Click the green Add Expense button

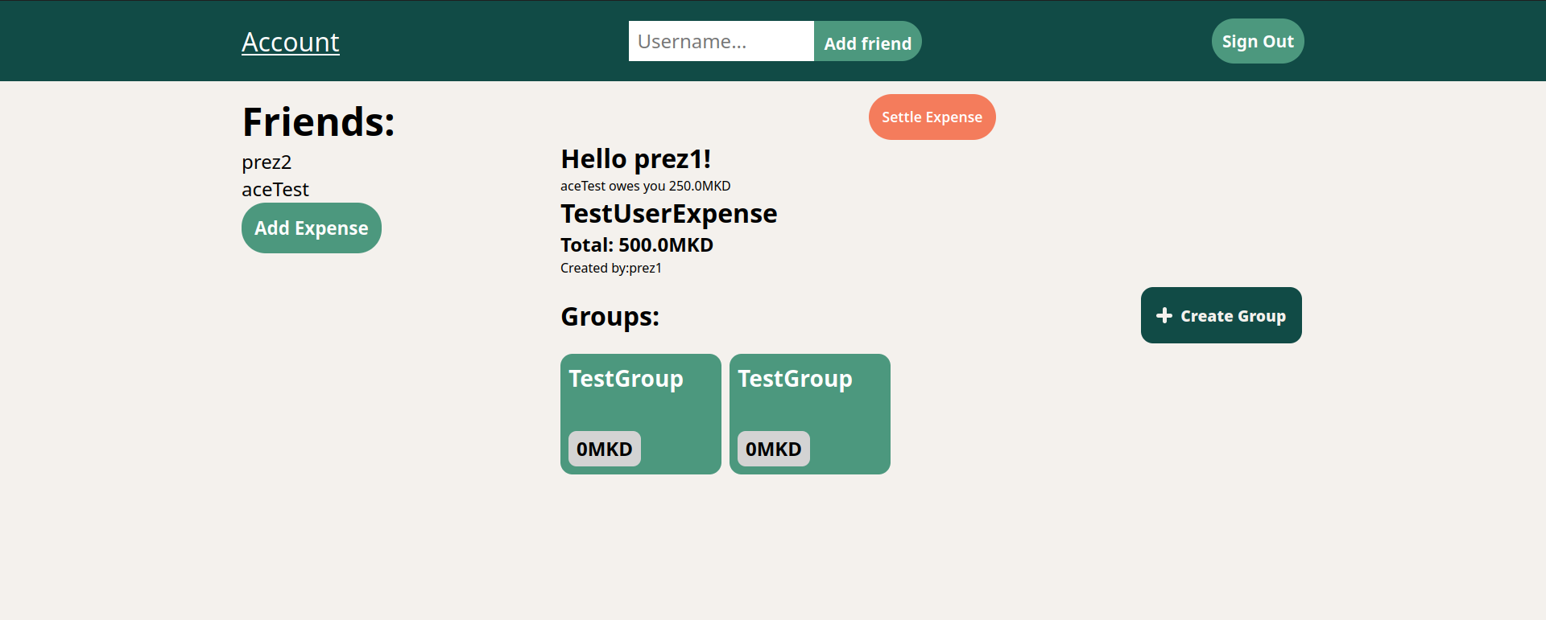(311, 228)
